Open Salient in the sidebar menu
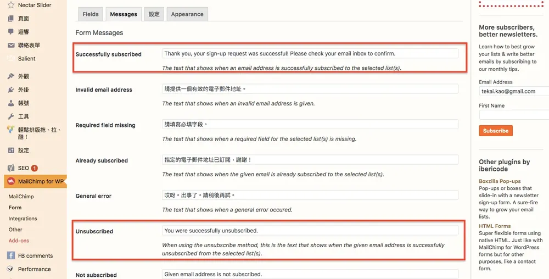 (26, 58)
